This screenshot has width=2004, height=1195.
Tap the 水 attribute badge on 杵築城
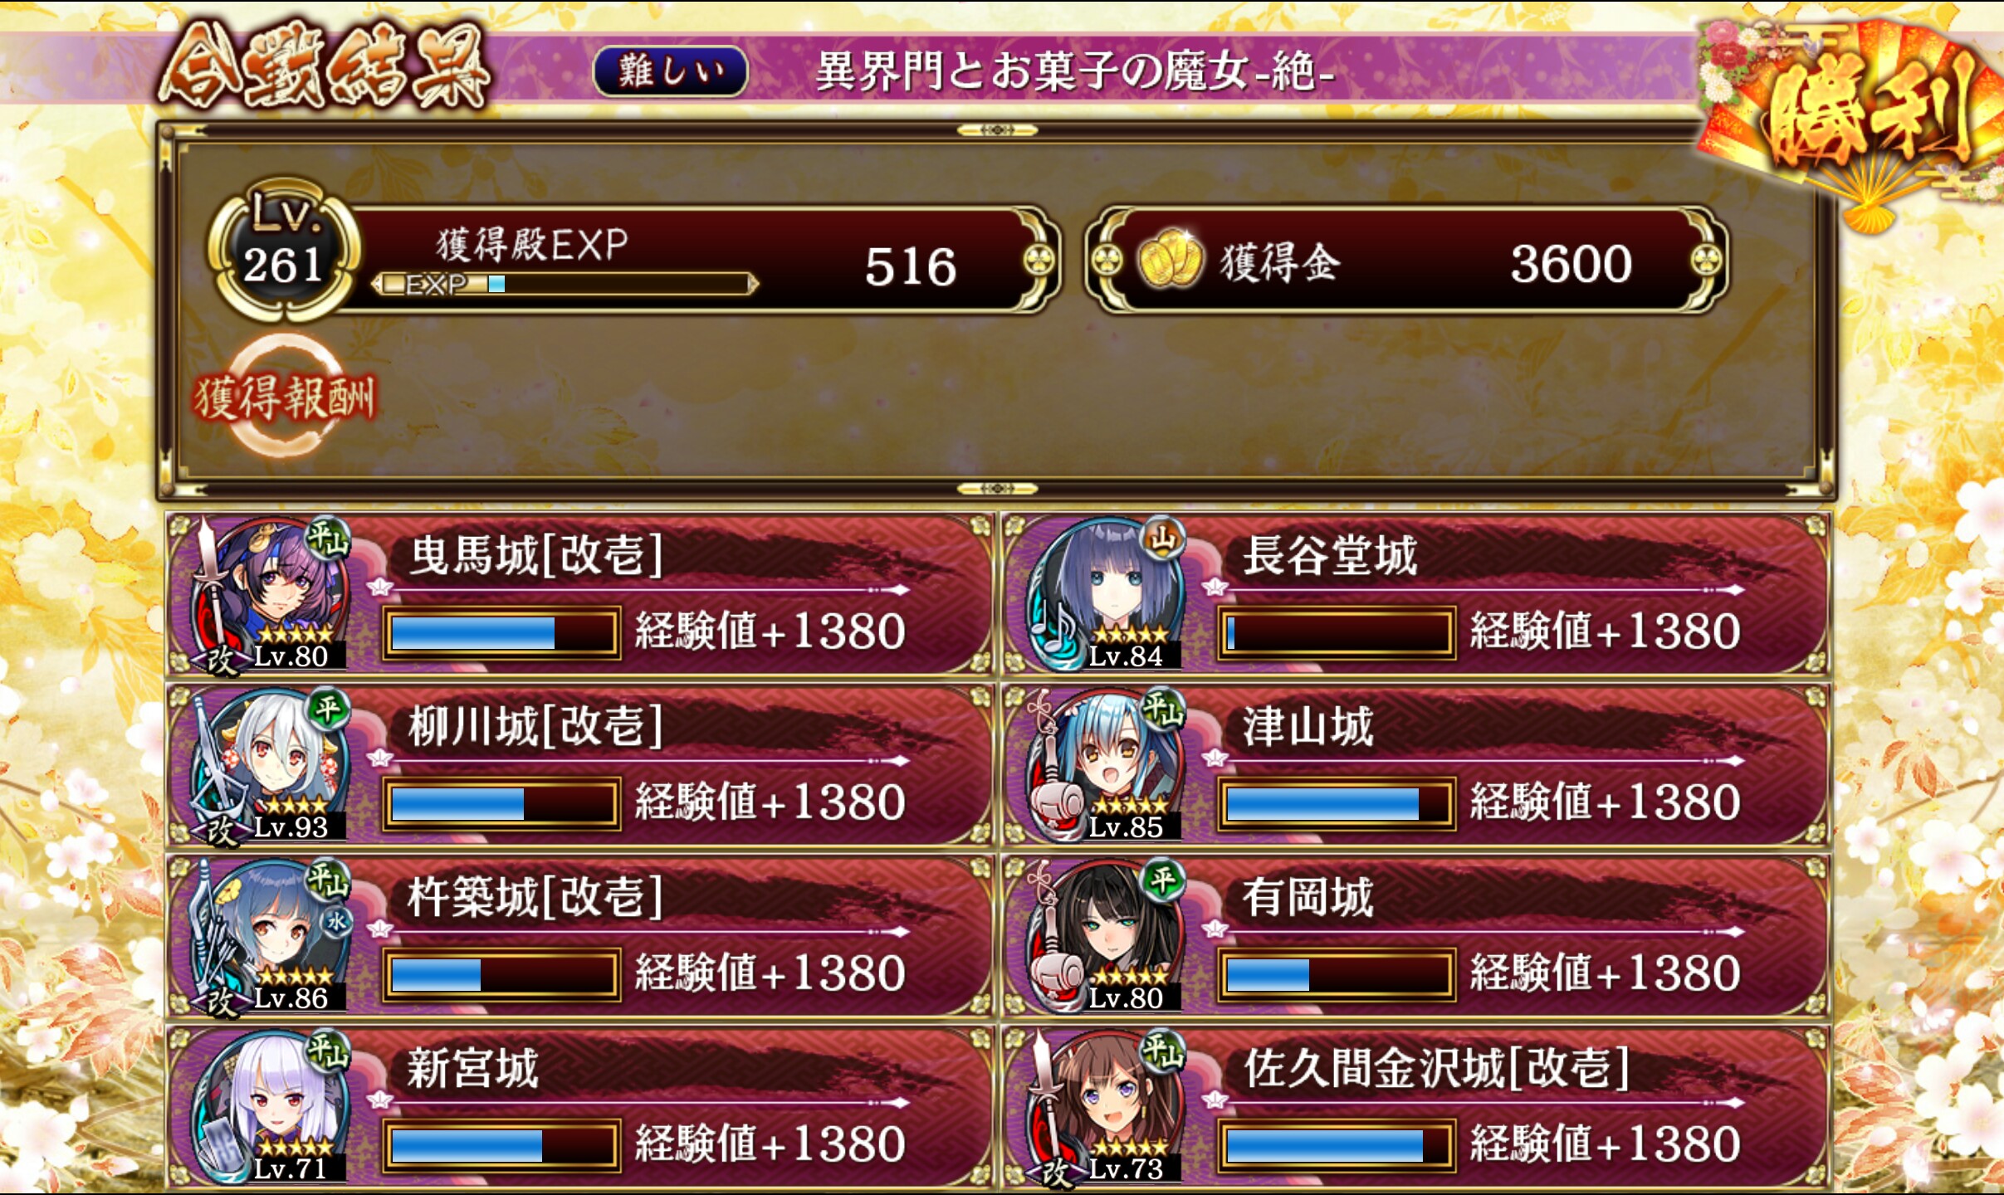coord(336,921)
